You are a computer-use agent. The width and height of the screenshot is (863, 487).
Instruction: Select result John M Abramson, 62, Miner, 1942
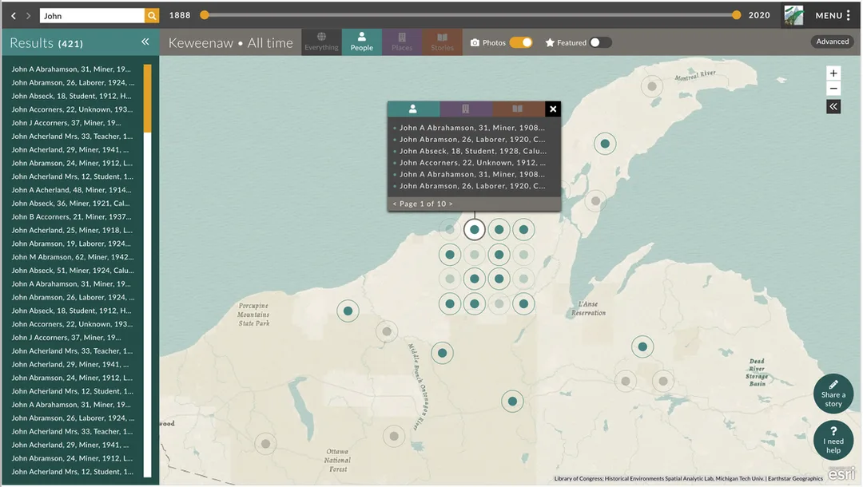(73, 257)
